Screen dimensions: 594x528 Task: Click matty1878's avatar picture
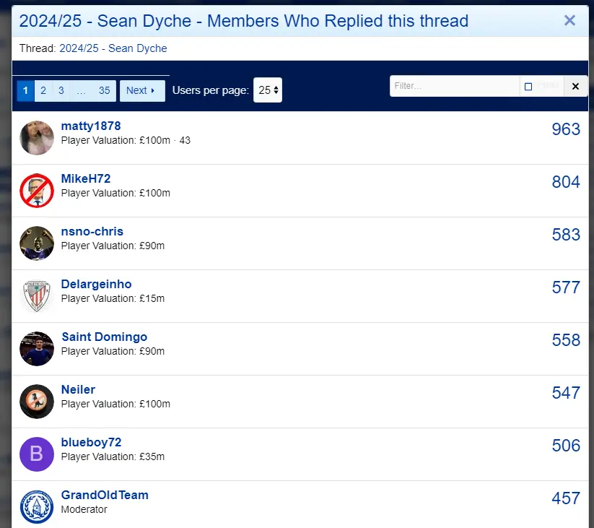[x=37, y=138]
